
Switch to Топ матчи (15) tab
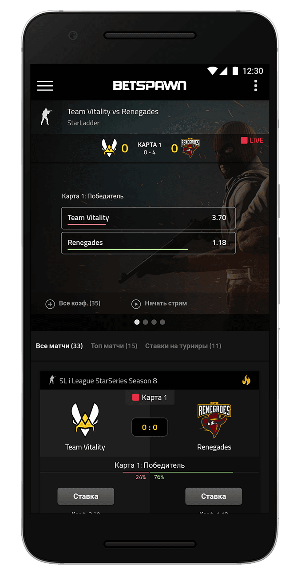114,346
